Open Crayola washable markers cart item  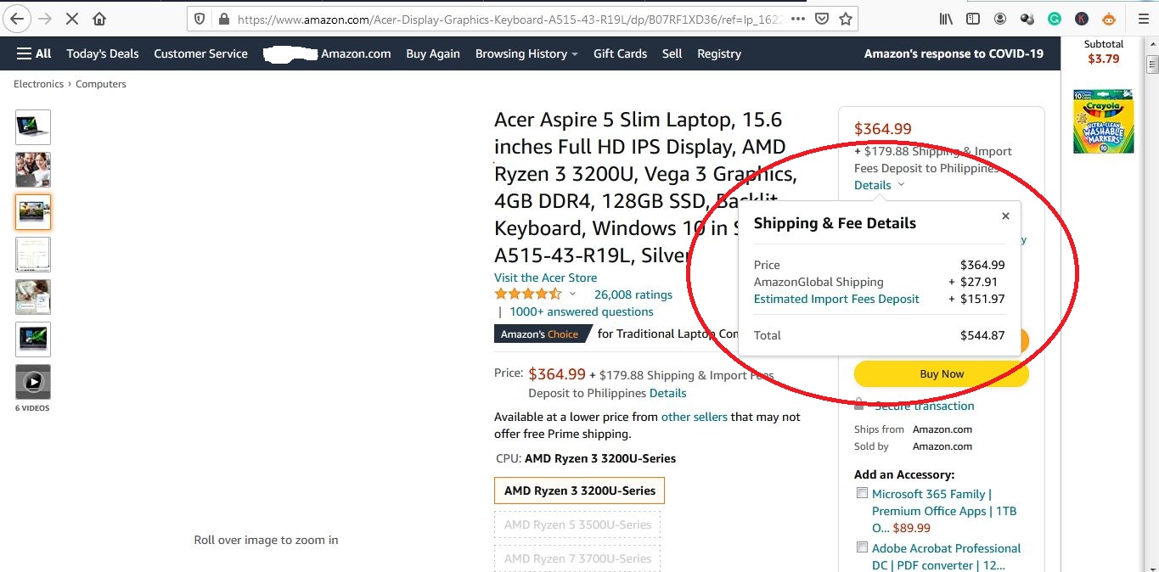[1103, 121]
